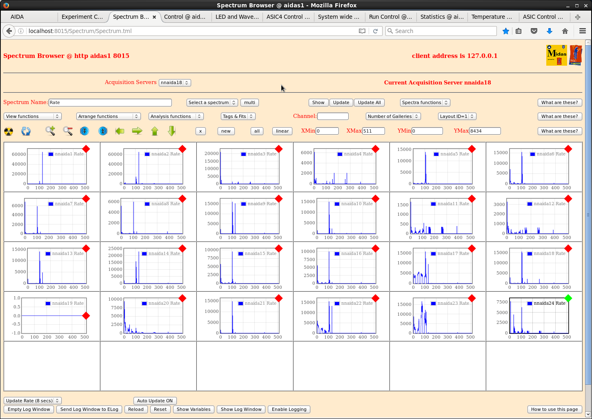Switch to the ASIC4 Control browser tab
592x419 pixels.
pyautogui.click(x=288, y=17)
